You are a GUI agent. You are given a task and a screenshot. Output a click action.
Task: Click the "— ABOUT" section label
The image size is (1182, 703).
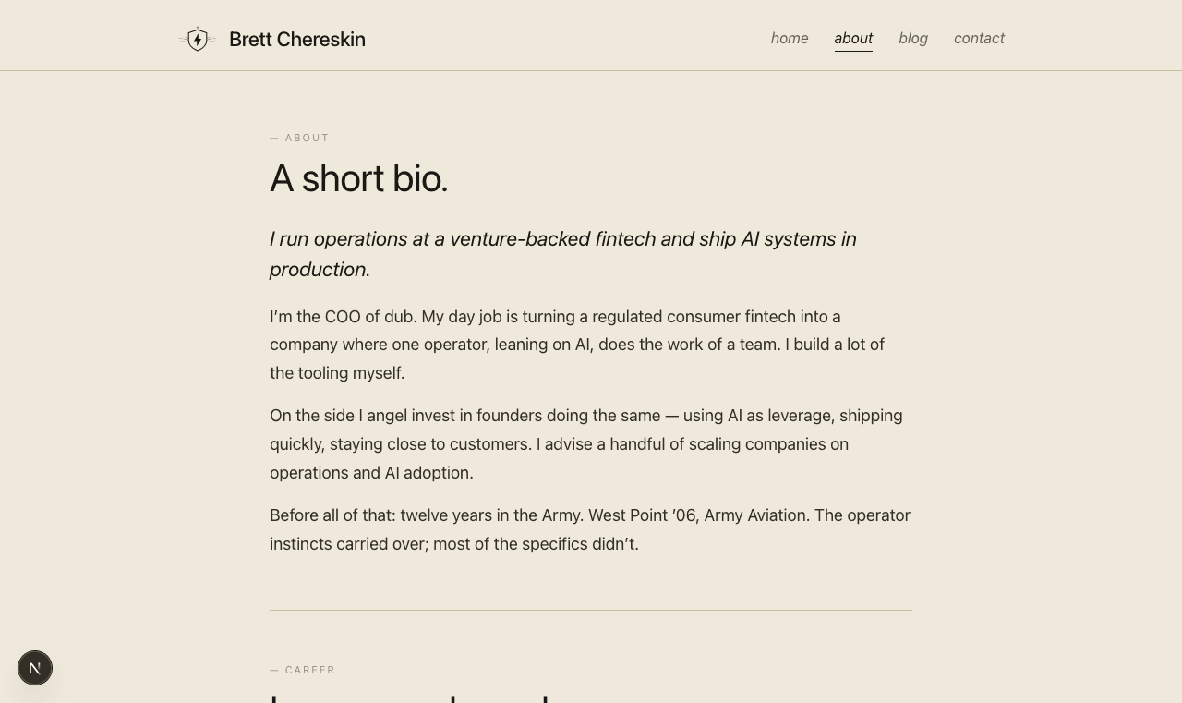[299, 137]
